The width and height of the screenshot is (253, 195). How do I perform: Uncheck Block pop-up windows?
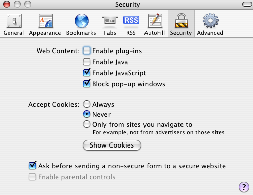87,84
